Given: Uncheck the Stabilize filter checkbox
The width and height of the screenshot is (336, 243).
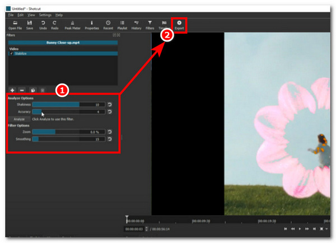Looking at the screenshot, I should tap(11, 54).
